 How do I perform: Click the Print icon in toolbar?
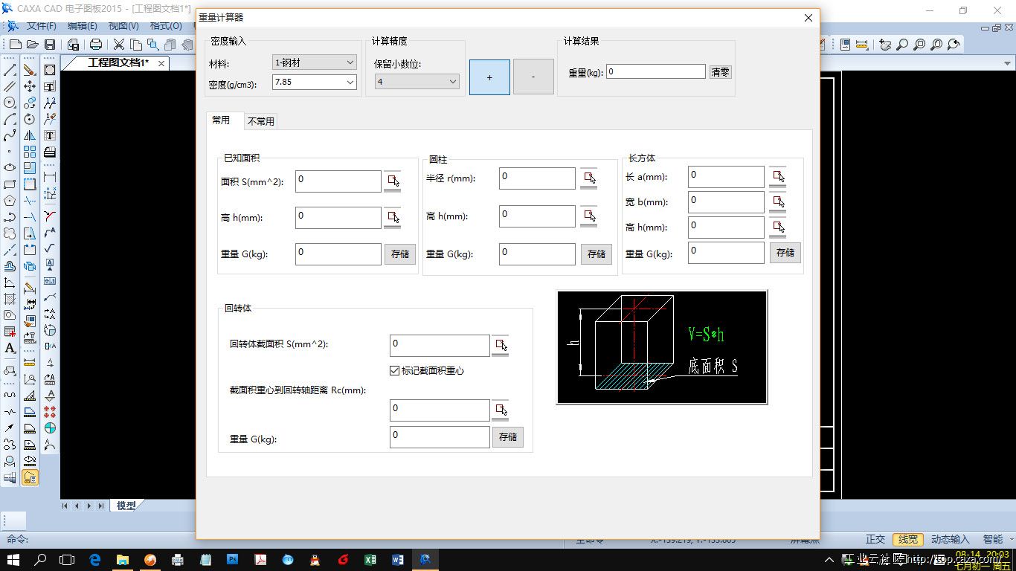click(96, 45)
